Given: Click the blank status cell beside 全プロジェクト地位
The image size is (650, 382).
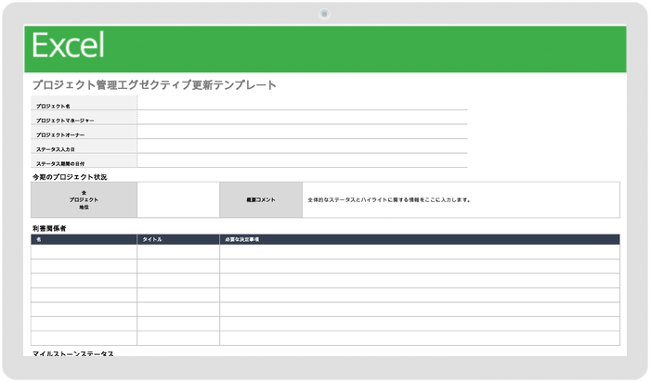Looking at the screenshot, I should pos(178,199).
